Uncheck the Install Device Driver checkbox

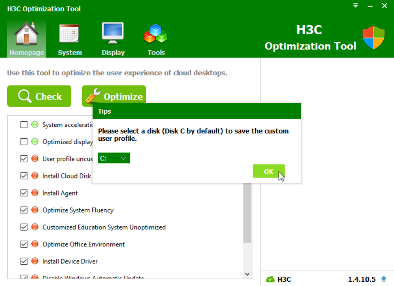(x=24, y=261)
